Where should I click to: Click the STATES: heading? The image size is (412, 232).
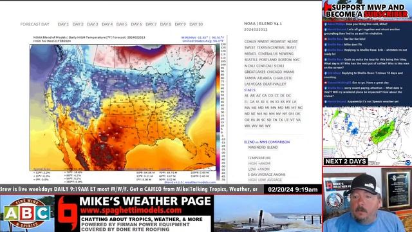pos(250,90)
